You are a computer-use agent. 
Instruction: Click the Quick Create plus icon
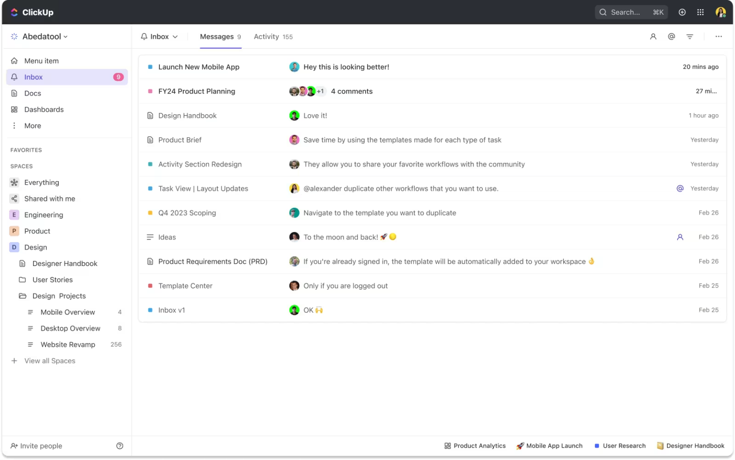pyautogui.click(x=682, y=12)
